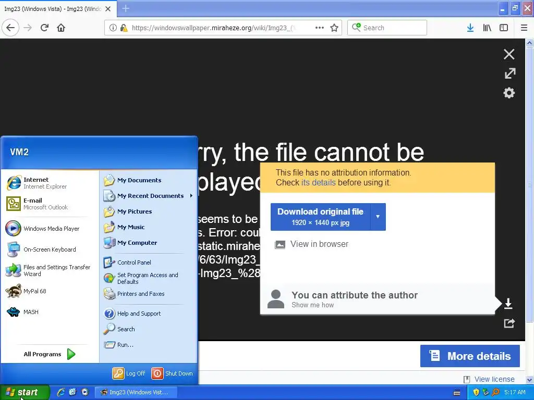Close the Img23 browser tab

(x=108, y=9)
